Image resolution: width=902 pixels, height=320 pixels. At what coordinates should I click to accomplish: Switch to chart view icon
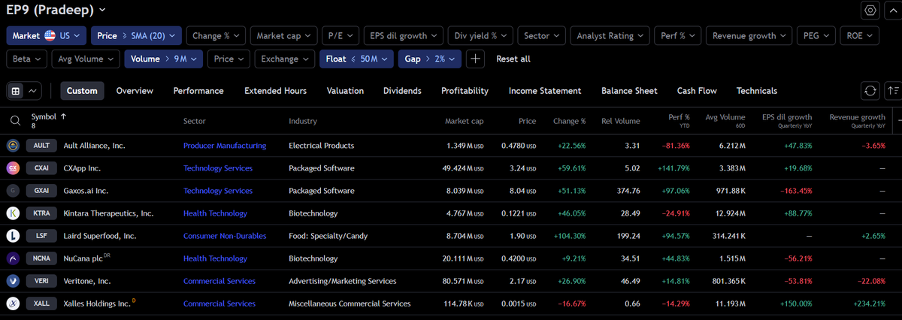point(33,91)
